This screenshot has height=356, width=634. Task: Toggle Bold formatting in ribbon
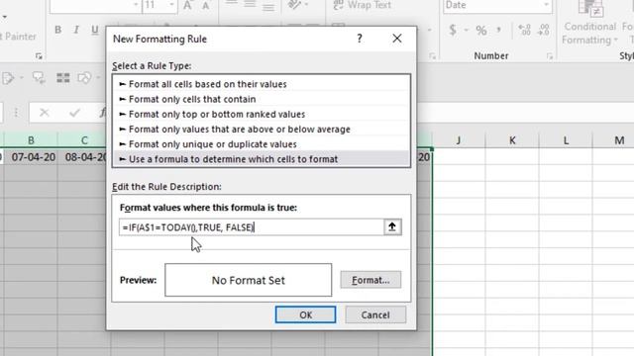pos(58,30)
